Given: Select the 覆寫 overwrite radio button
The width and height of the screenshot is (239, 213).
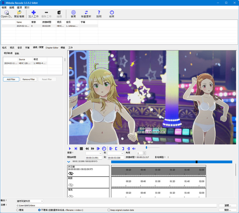Looking at the screenshot, I should 17,210.
